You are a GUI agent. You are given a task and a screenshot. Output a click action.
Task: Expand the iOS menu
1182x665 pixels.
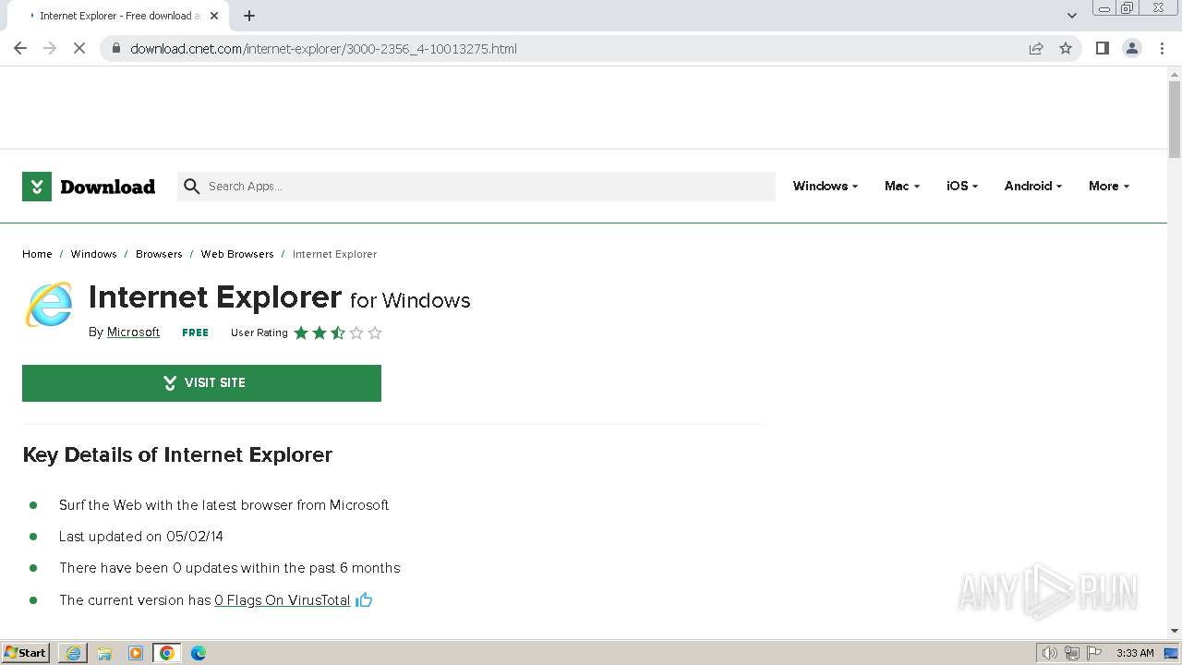[962, 186]
